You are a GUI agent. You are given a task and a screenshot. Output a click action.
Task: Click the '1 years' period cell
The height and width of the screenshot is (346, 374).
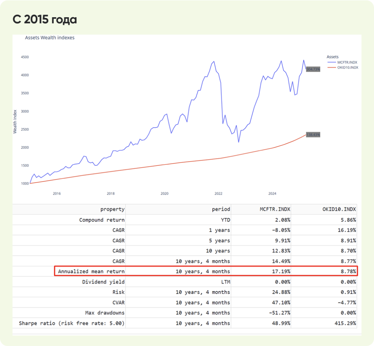pos(220,230)
